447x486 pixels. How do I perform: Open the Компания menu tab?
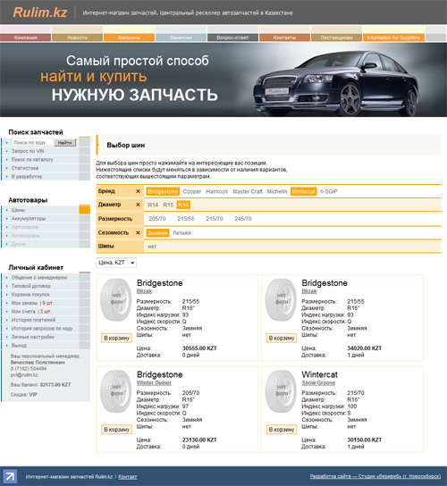point(25,38)
